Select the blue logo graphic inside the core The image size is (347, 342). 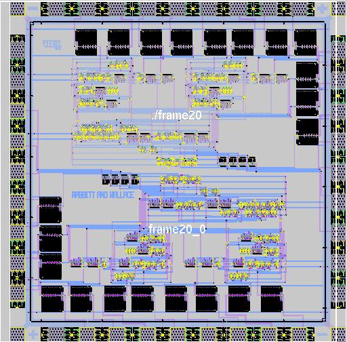[52, 44]
